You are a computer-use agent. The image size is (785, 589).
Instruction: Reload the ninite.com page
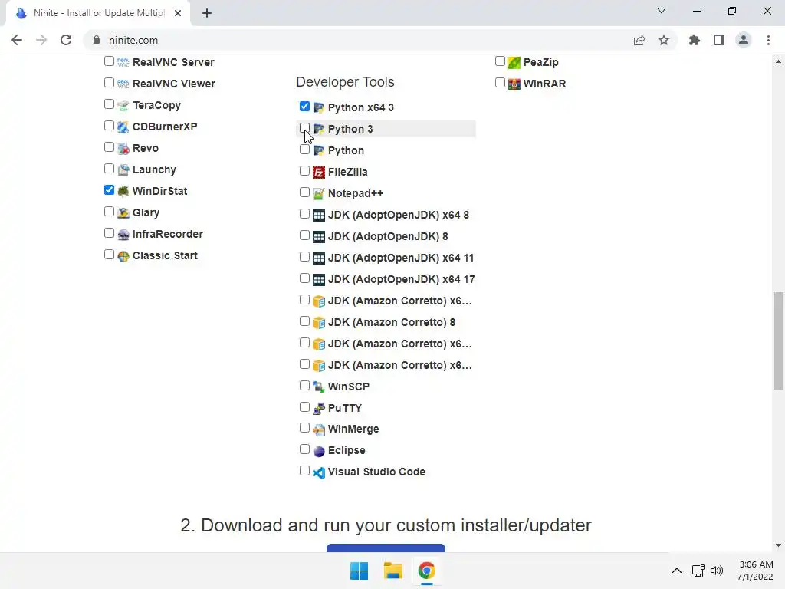(x=66, y=40)
